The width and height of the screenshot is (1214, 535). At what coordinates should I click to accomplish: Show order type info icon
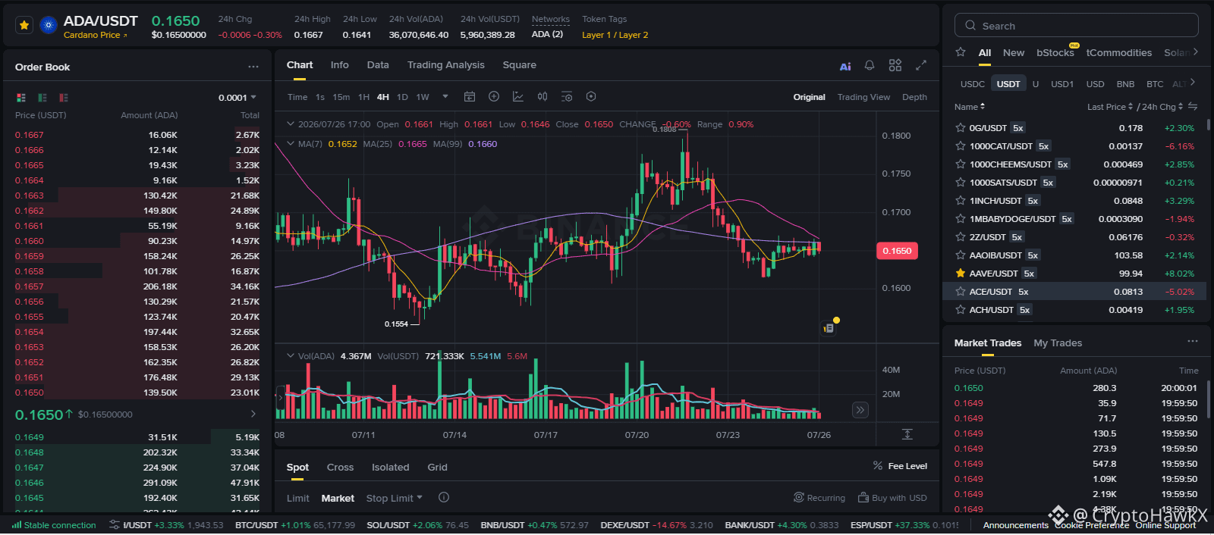444,498
